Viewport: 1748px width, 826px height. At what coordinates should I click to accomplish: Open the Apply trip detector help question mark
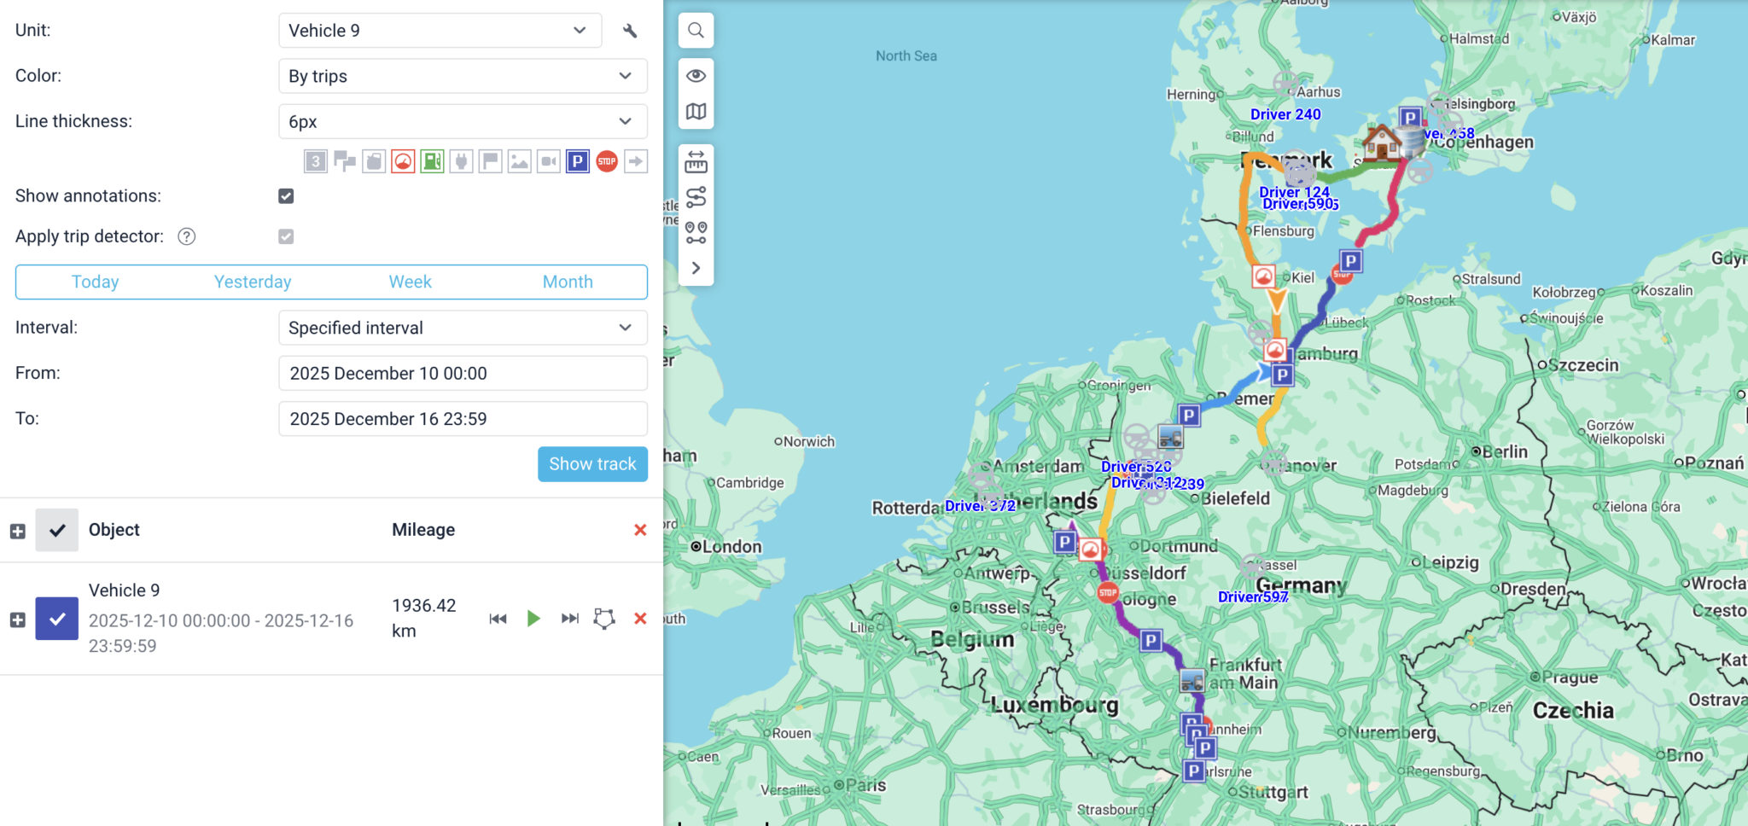187,236
